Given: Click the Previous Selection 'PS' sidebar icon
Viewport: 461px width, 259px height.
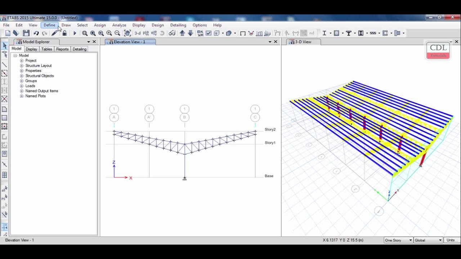Looking at the screenshot, I should tap(5, 198).
